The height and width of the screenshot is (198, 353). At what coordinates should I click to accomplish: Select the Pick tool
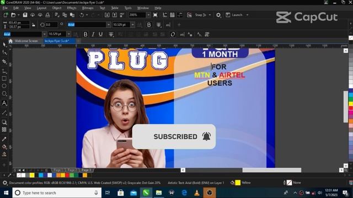click(4, 45)
